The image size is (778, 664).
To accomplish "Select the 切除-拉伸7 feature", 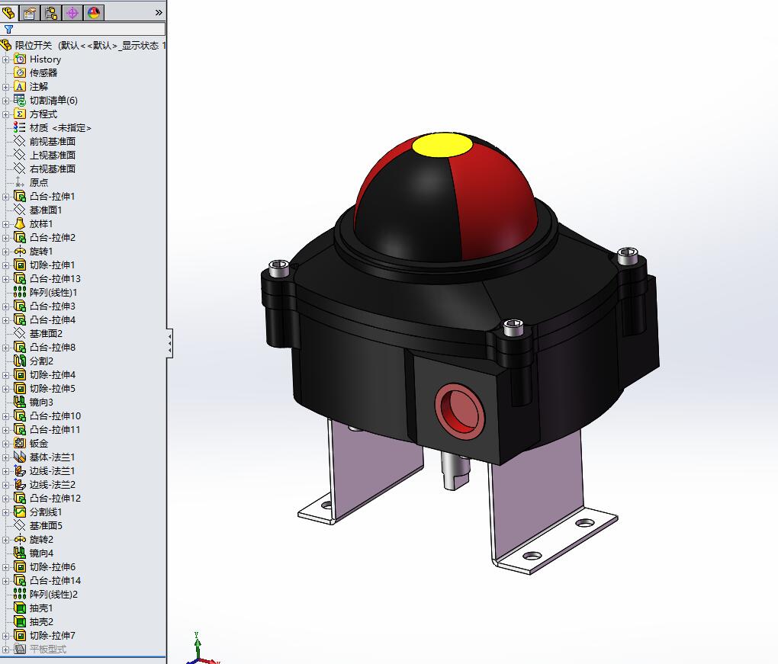I will pyautogui.click(x=45, y=635).
